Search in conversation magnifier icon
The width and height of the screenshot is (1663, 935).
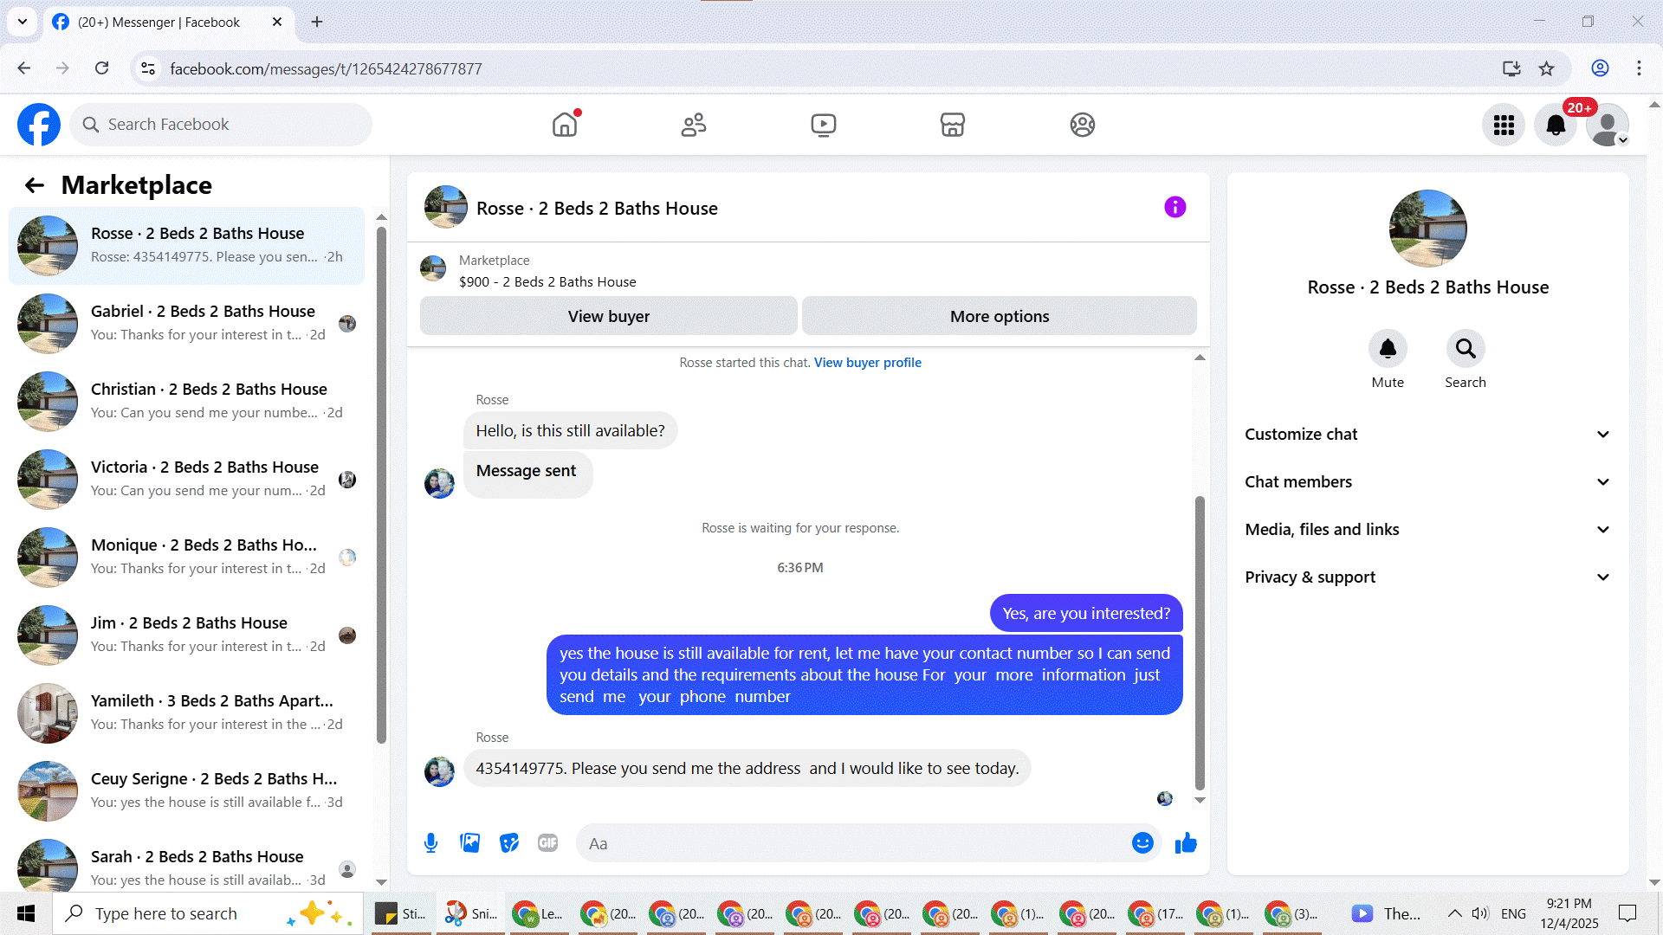[1465, 349]
